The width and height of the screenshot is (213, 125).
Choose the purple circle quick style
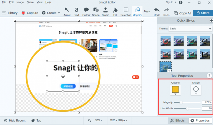179,41
